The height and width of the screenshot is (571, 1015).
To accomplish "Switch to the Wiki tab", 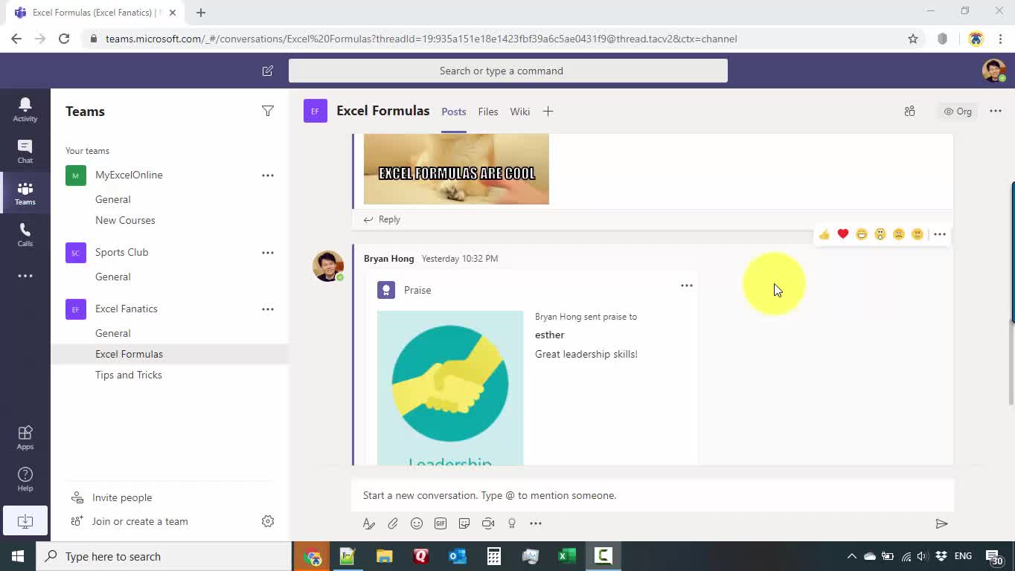I will point(519,112).
